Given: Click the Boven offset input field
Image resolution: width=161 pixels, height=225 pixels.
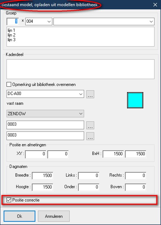Looking at the screenshot, I should click(135, 187).
